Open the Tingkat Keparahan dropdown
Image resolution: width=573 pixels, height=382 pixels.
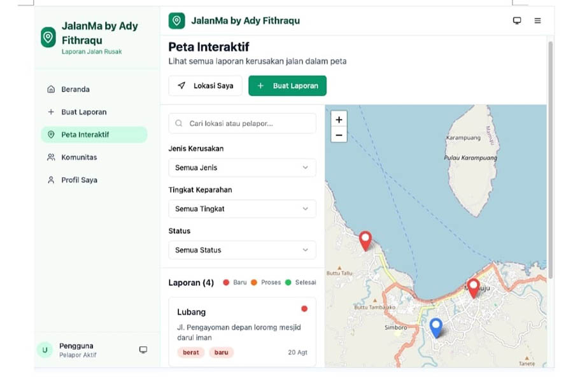click(x=242, y=209)
